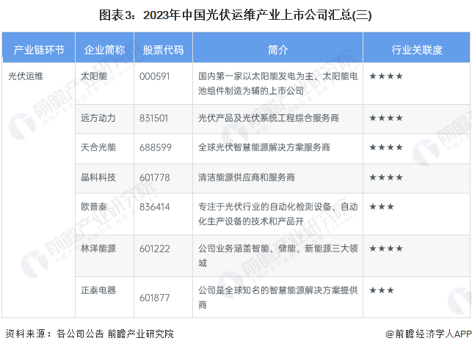Screen dimensions: 472x349
Task: Select company name 天合光能
Action: (98, 147)
